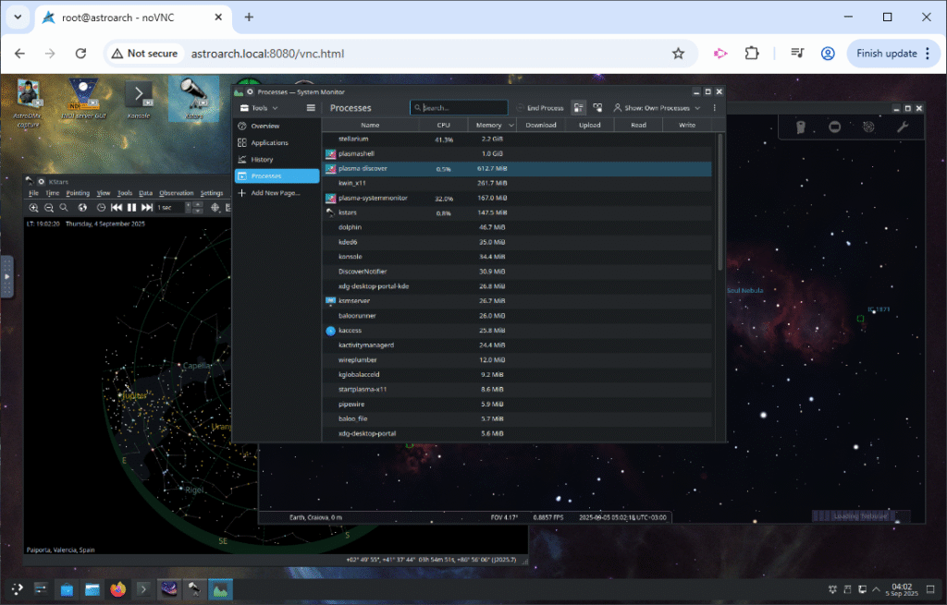The image size is (947, 605).
Task: Focus the process Search field
Action: pos(459,108)
